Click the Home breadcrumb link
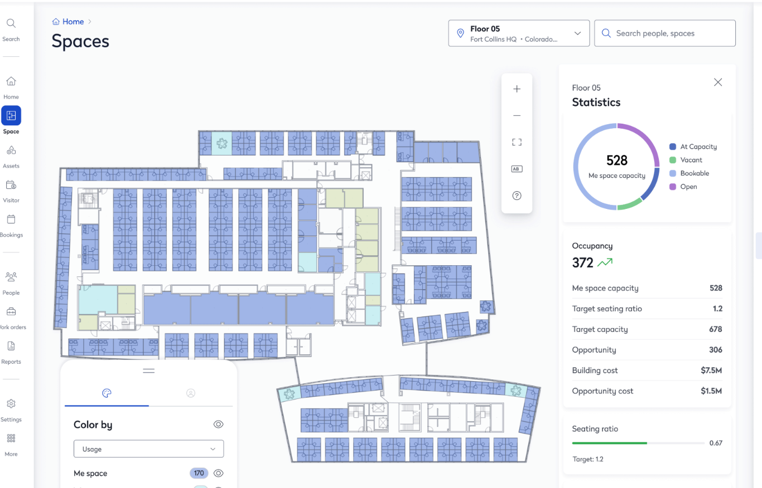This screenshot has height=488, width=762. 73,22
